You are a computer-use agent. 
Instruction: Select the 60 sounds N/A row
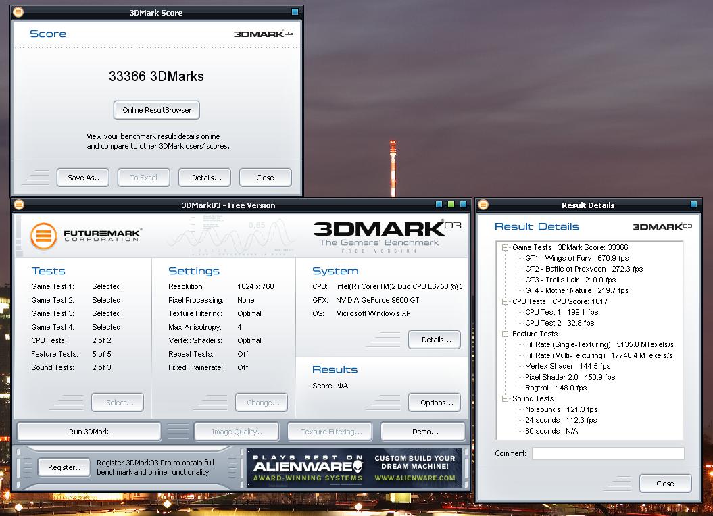pos(551,431)
